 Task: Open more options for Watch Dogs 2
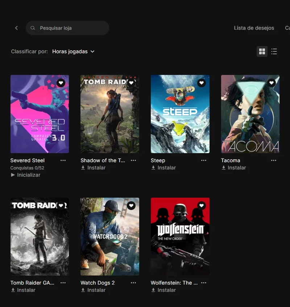click(133, 283)
